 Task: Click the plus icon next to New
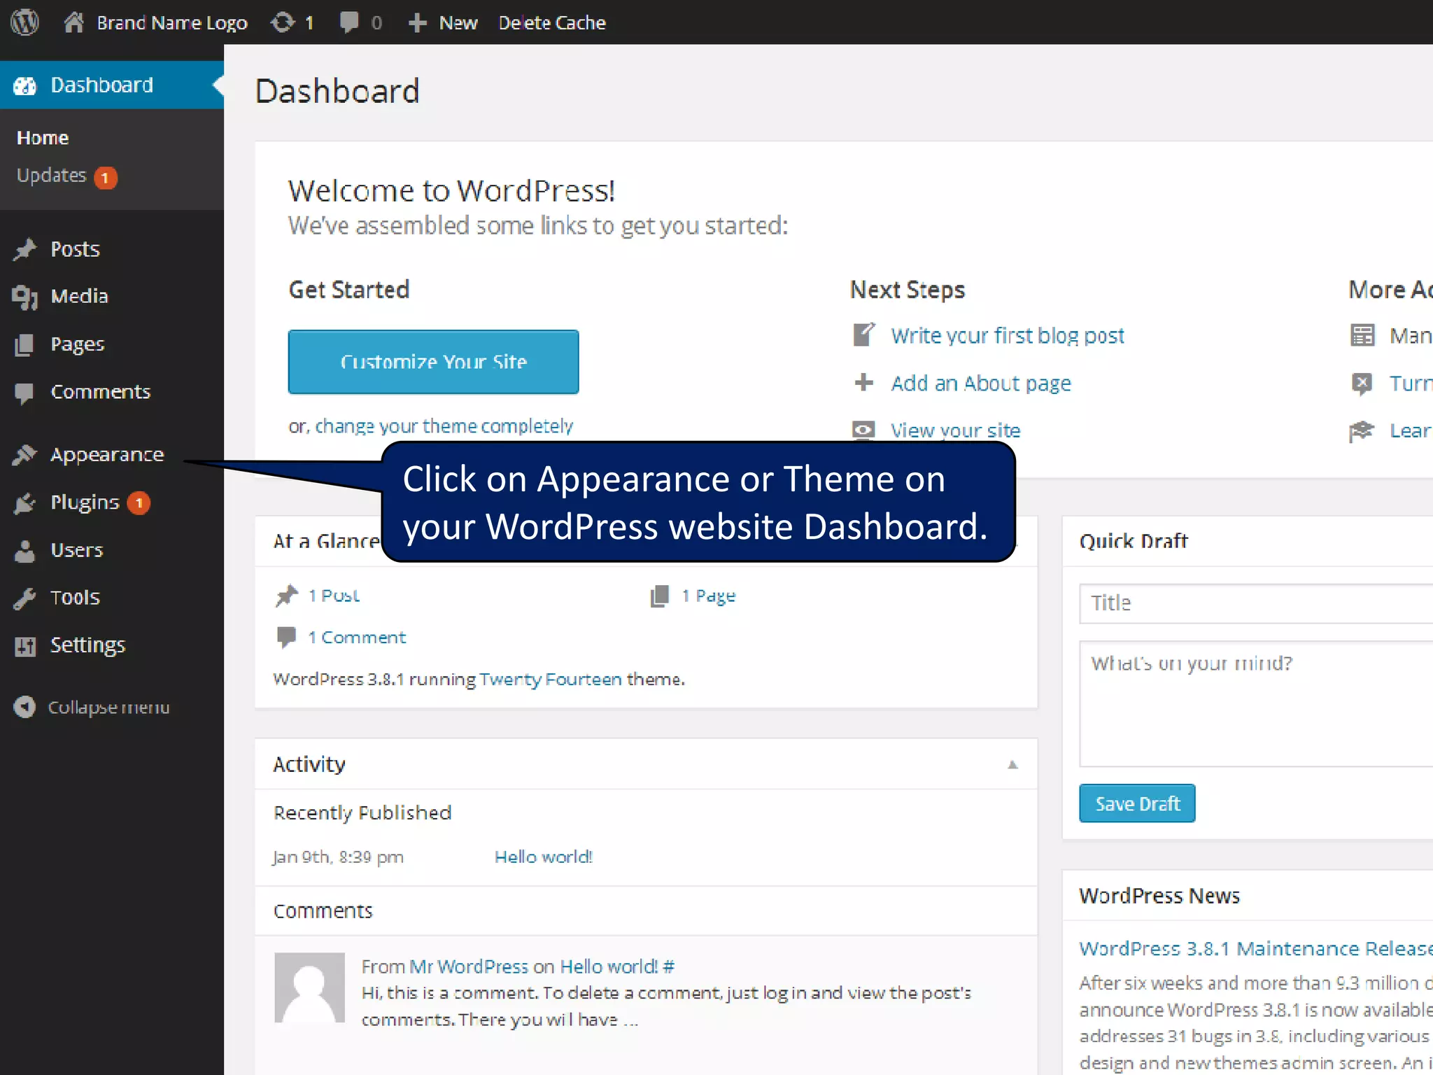coord(417,22)
